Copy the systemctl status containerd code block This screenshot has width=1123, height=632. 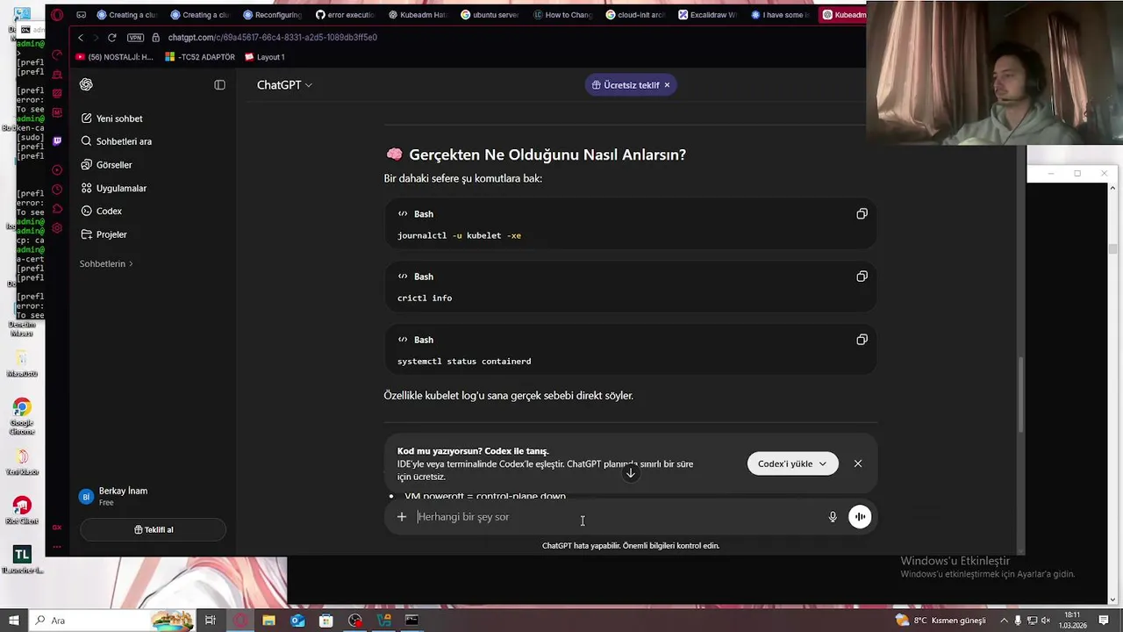(862, 340)
